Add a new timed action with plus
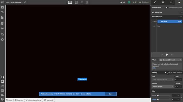Viewport: 183px width, 102px height. [181, 17]
